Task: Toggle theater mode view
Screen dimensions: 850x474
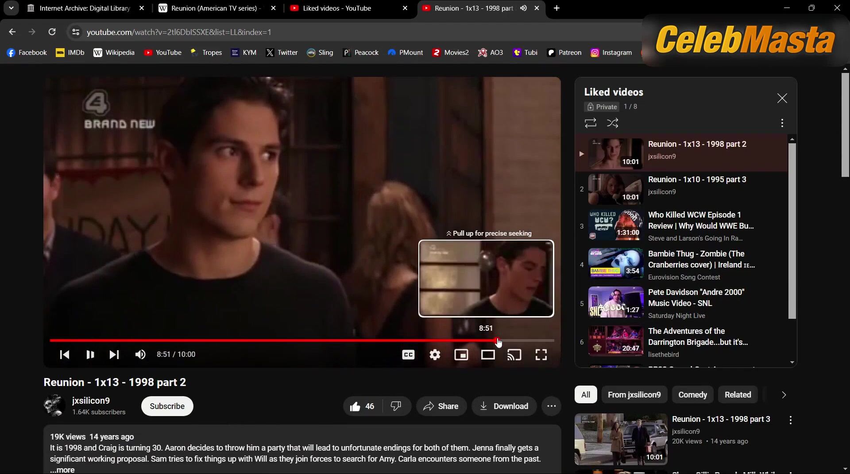Action: point(488,355)
